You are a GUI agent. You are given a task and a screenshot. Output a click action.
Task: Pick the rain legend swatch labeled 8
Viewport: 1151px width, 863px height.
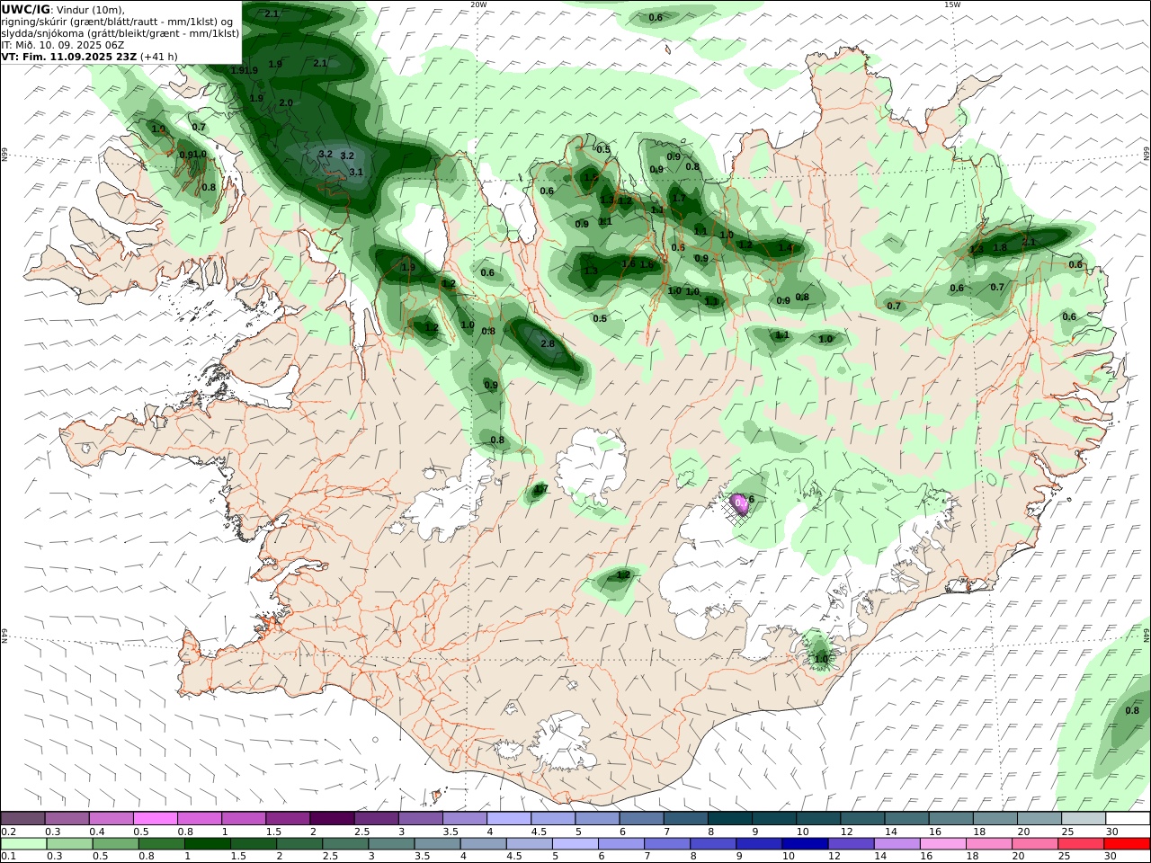(x=713, y=843)
